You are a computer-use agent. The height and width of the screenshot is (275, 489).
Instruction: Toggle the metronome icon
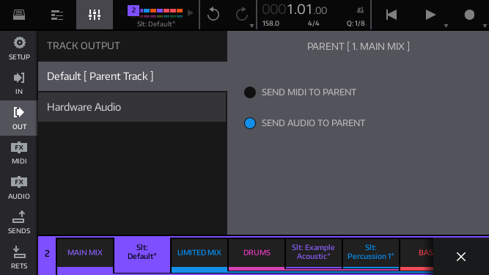360,10
